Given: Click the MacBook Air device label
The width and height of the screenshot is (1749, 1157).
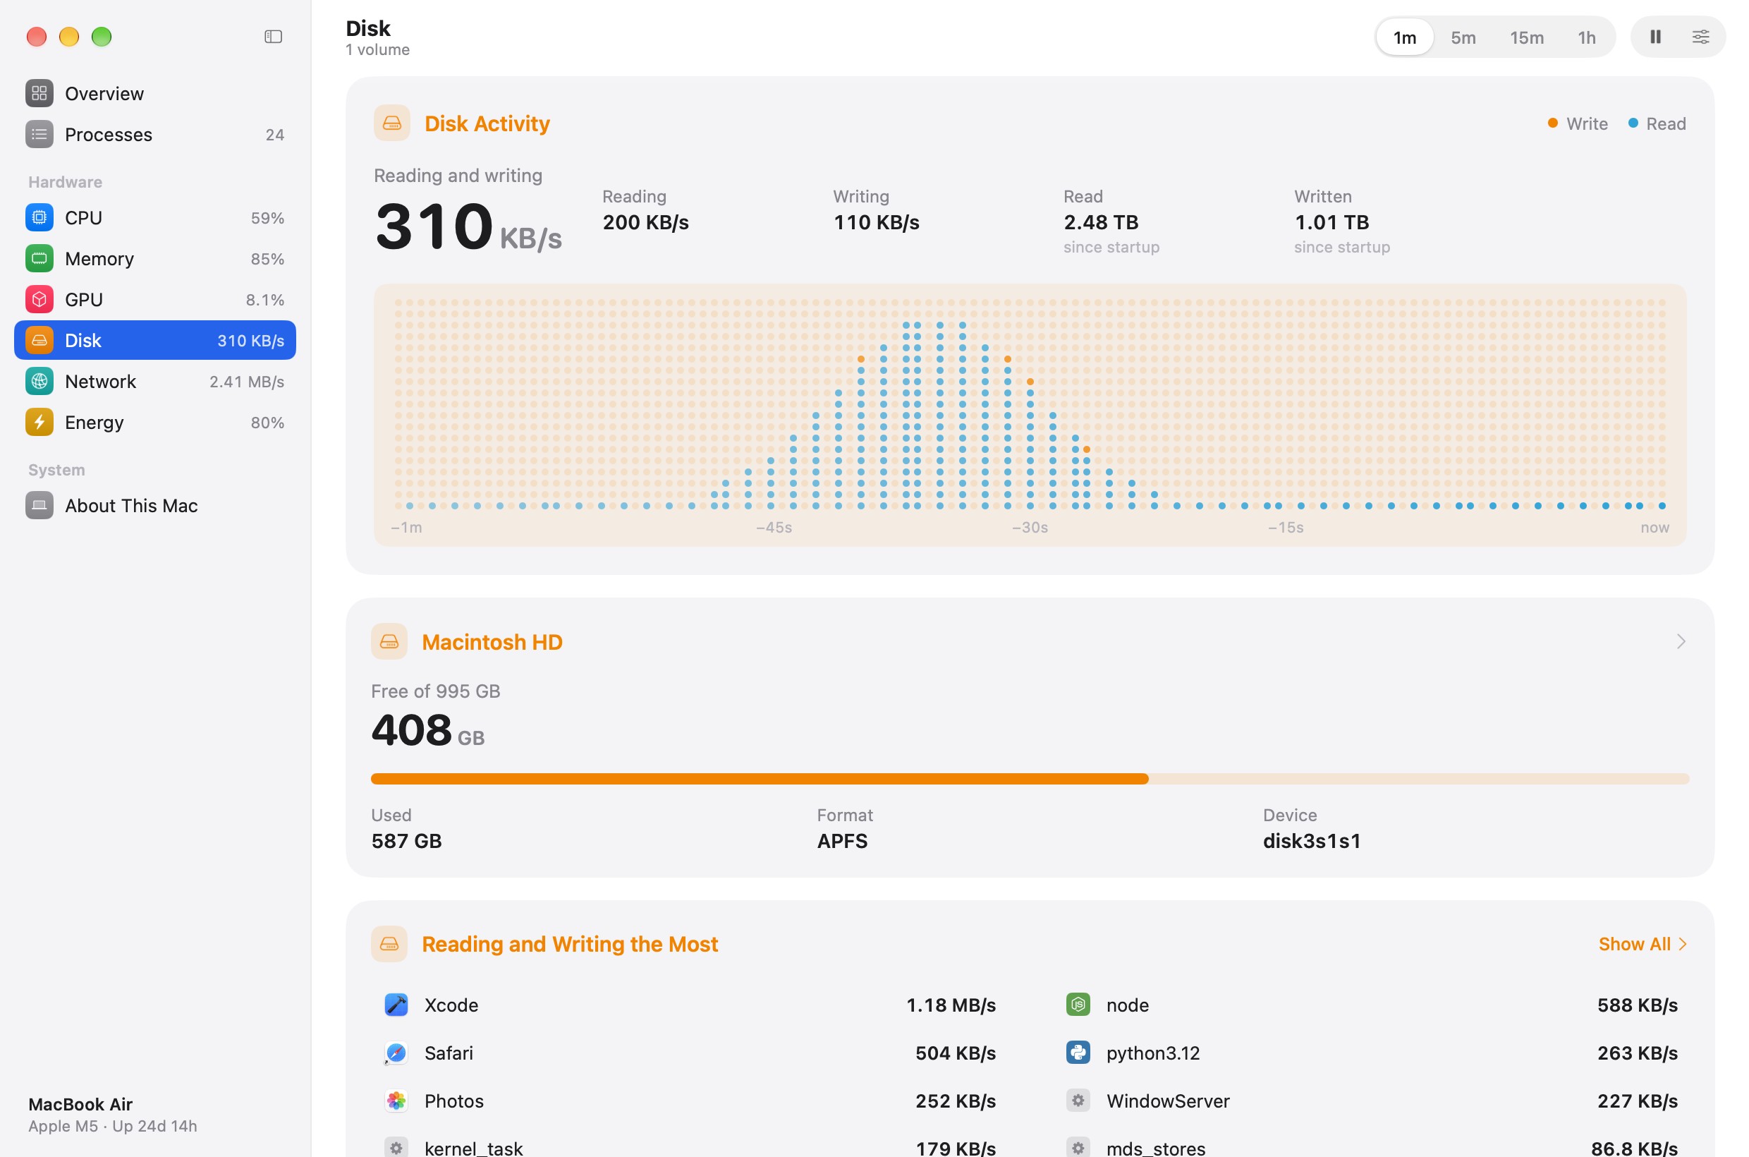Looking at the screenshot, I should [x=80, y=1104].
